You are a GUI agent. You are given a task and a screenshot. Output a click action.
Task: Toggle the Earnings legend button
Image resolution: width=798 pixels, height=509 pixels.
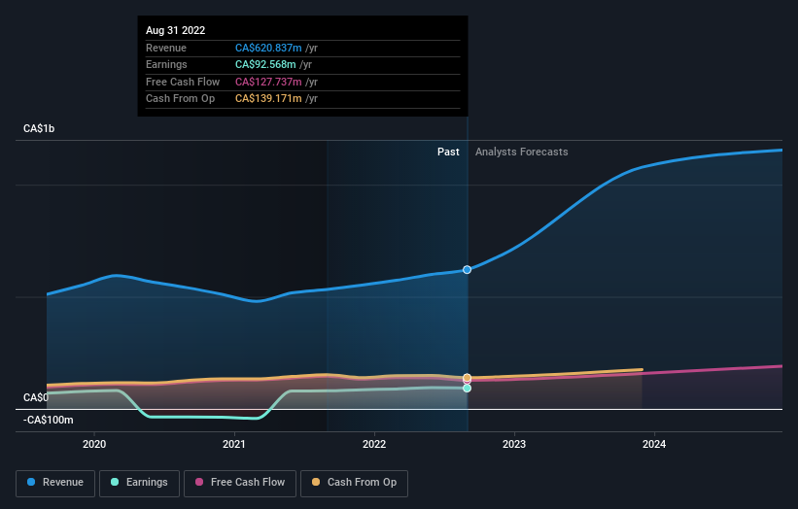coord(139,483)
